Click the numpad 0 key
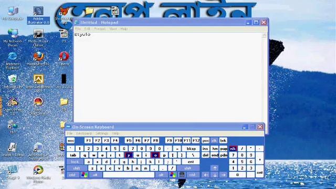 coord(237,175)
